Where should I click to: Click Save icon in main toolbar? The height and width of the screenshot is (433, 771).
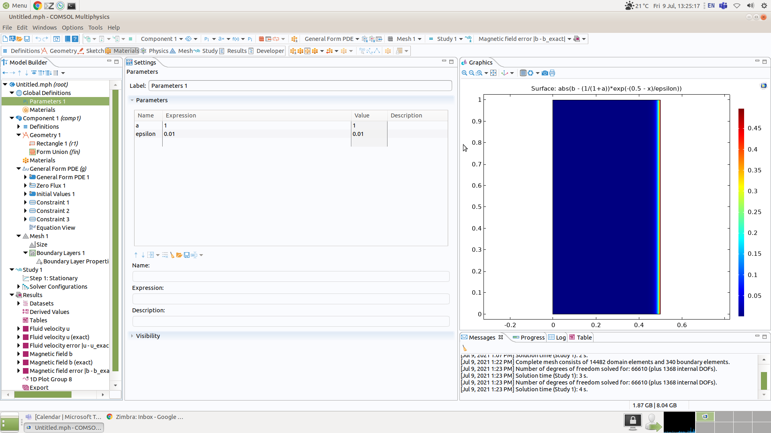coord(27,39)
